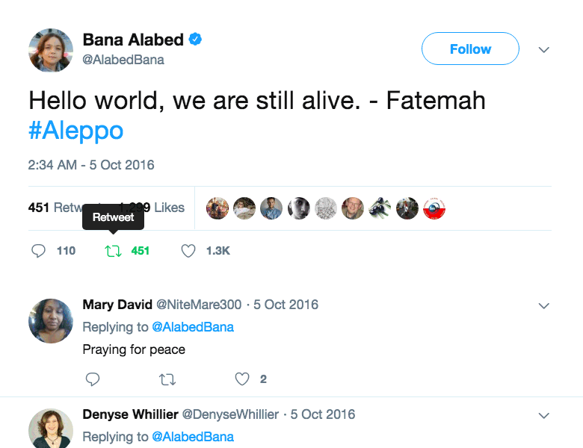
Task: Click the reply icon on main tweet
Action: [x=39, y=251]
